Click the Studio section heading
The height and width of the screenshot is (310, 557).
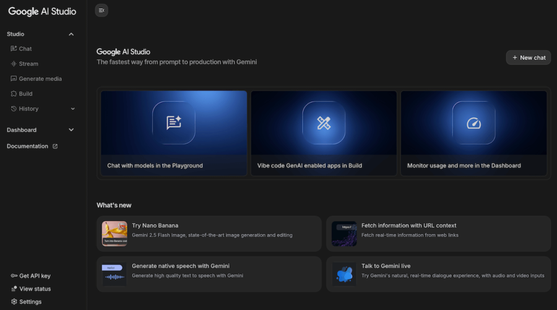pos(15,34)
